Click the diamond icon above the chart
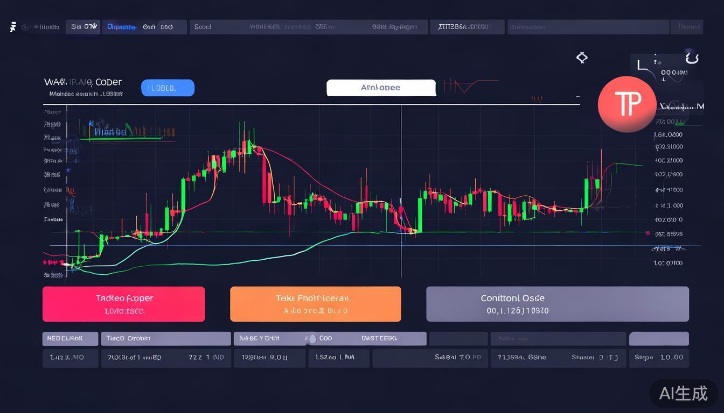The height and width of the screenshot is (413, 724). coord(582,58)
